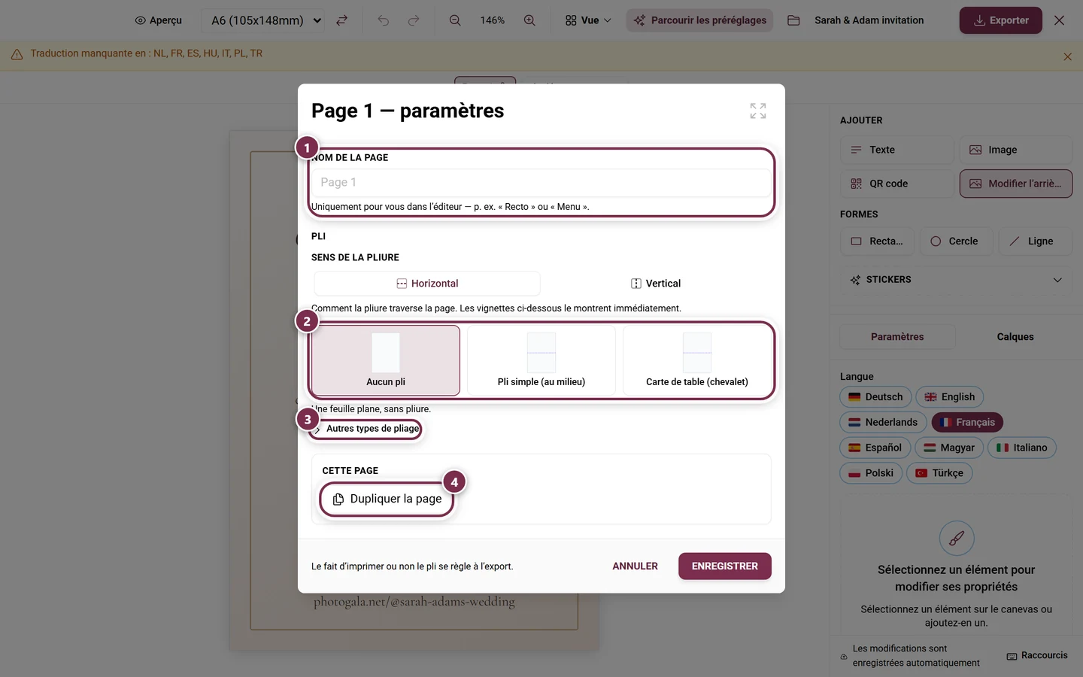Click Parcourir les préréglages button
The height and width of the screenshot is (677, 1083).
pos(701,20)
